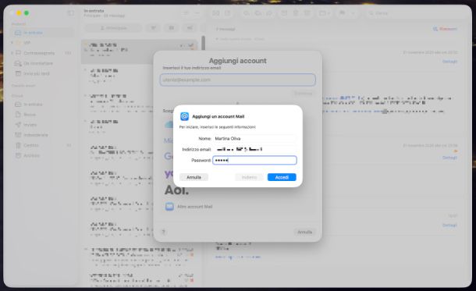Click the blue Accedi button
476x291 pixels.
(282, 177)
